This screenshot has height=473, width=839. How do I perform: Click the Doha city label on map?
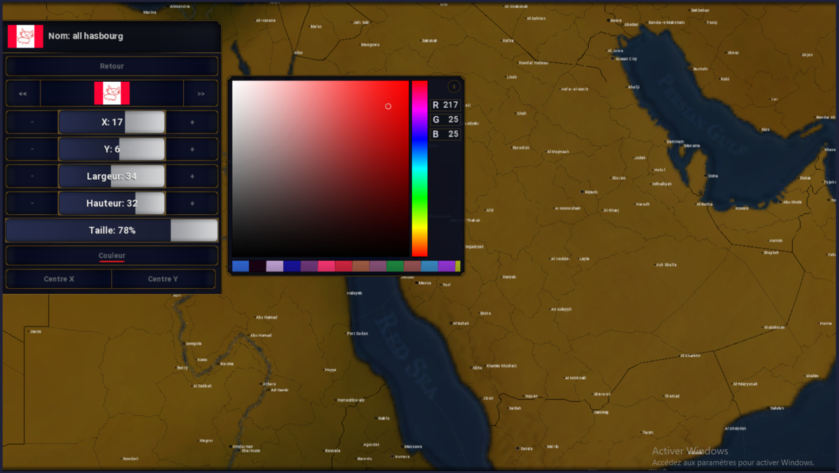(x=712, y=176)
